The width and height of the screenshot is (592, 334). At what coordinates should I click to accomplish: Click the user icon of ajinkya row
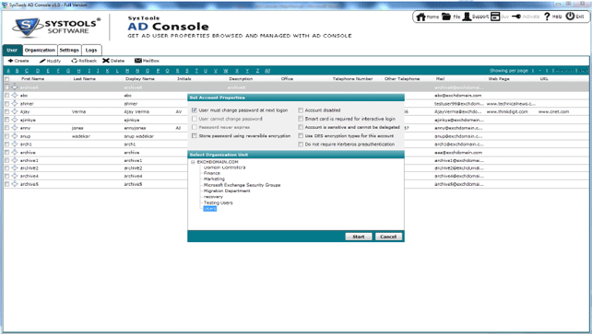(x=15, y=120)
